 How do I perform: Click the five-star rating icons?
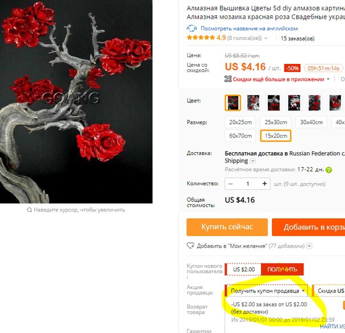point(200,38)
